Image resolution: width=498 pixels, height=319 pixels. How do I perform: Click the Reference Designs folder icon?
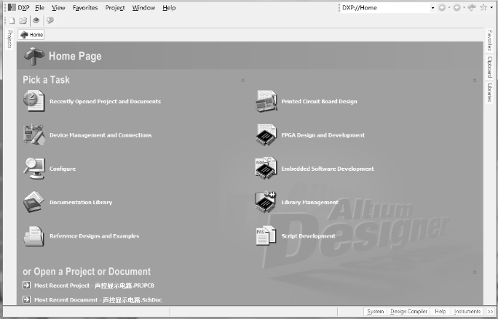coord(33,236)
